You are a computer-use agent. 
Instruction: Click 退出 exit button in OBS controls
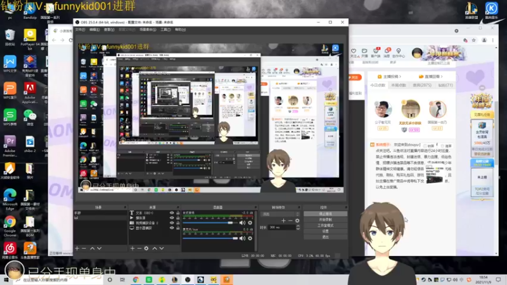point(325,237)
